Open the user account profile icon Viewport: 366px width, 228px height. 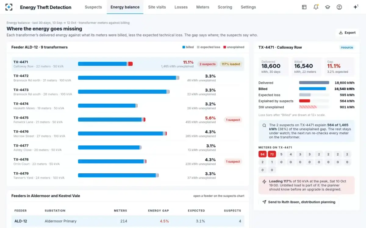tap(339, 7)
